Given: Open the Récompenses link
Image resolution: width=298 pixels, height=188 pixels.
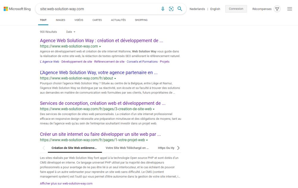Looking at the screenshot, I should 262,9.
